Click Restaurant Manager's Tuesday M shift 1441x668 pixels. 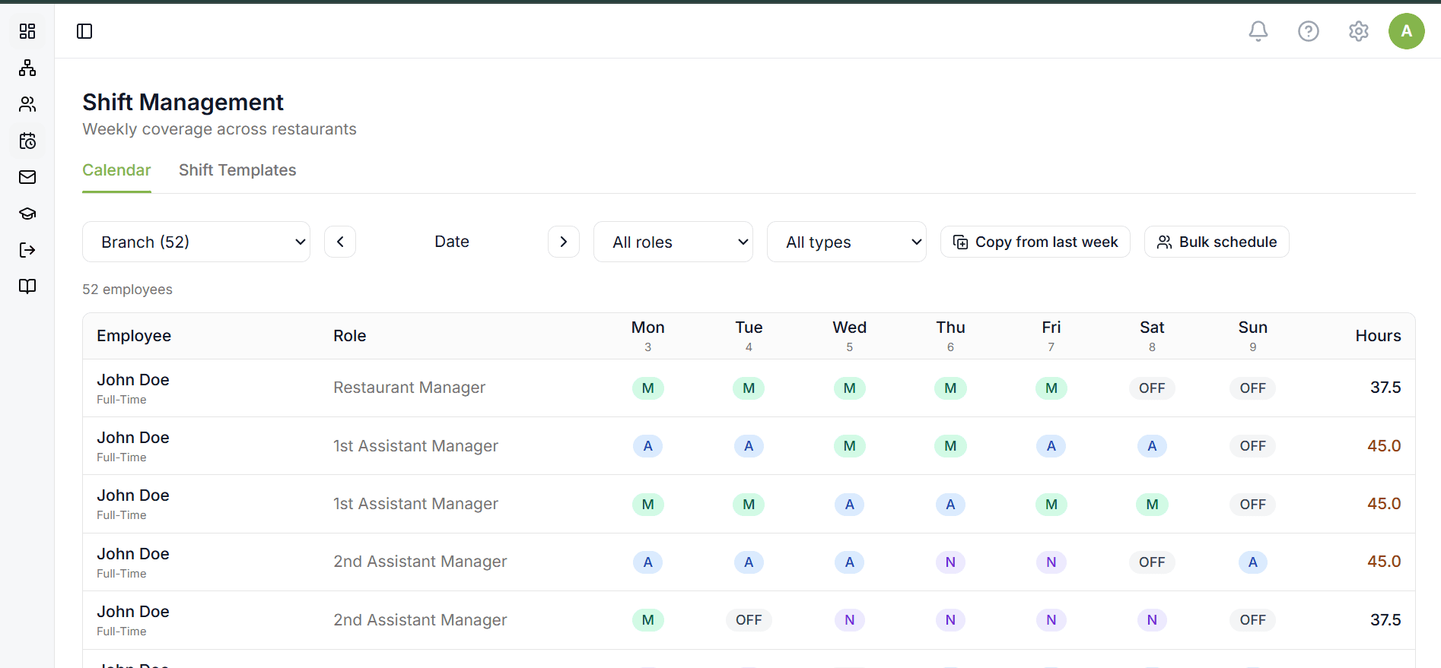pos(749,388)
